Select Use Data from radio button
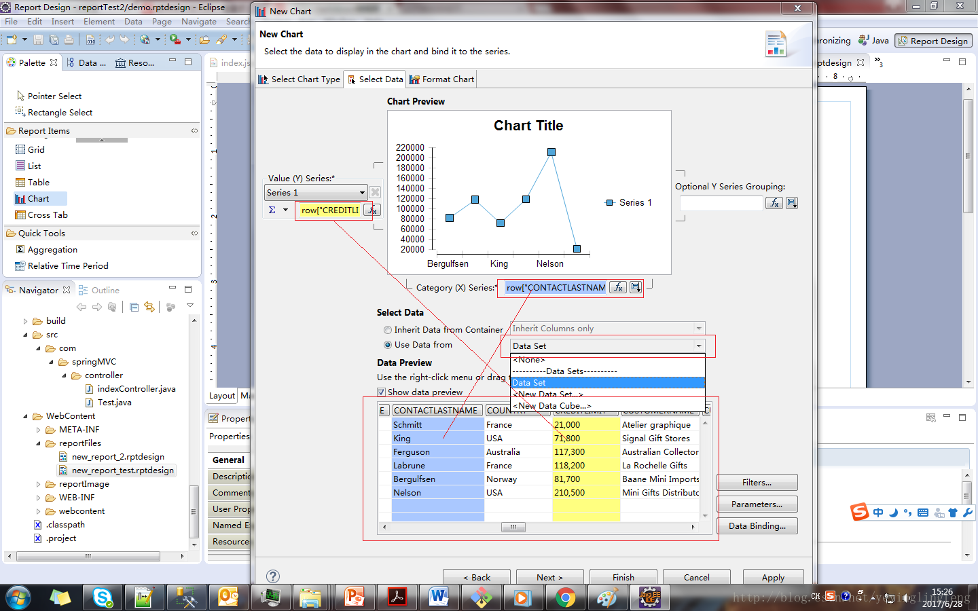This screenshot has width=978, height=611. click(x=388, y=345)
